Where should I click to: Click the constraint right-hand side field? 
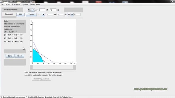pos(77,14)
